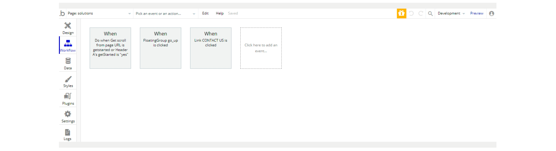Click the redo arrow icon
Image resolution: width=556 pixels, height=151 pixels.
tap(421, 13)
